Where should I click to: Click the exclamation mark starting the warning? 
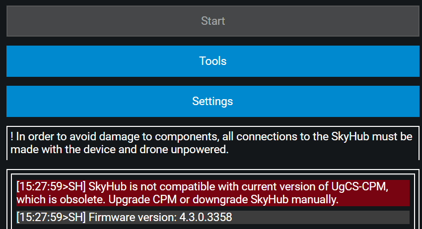click(x=11, y=137)
